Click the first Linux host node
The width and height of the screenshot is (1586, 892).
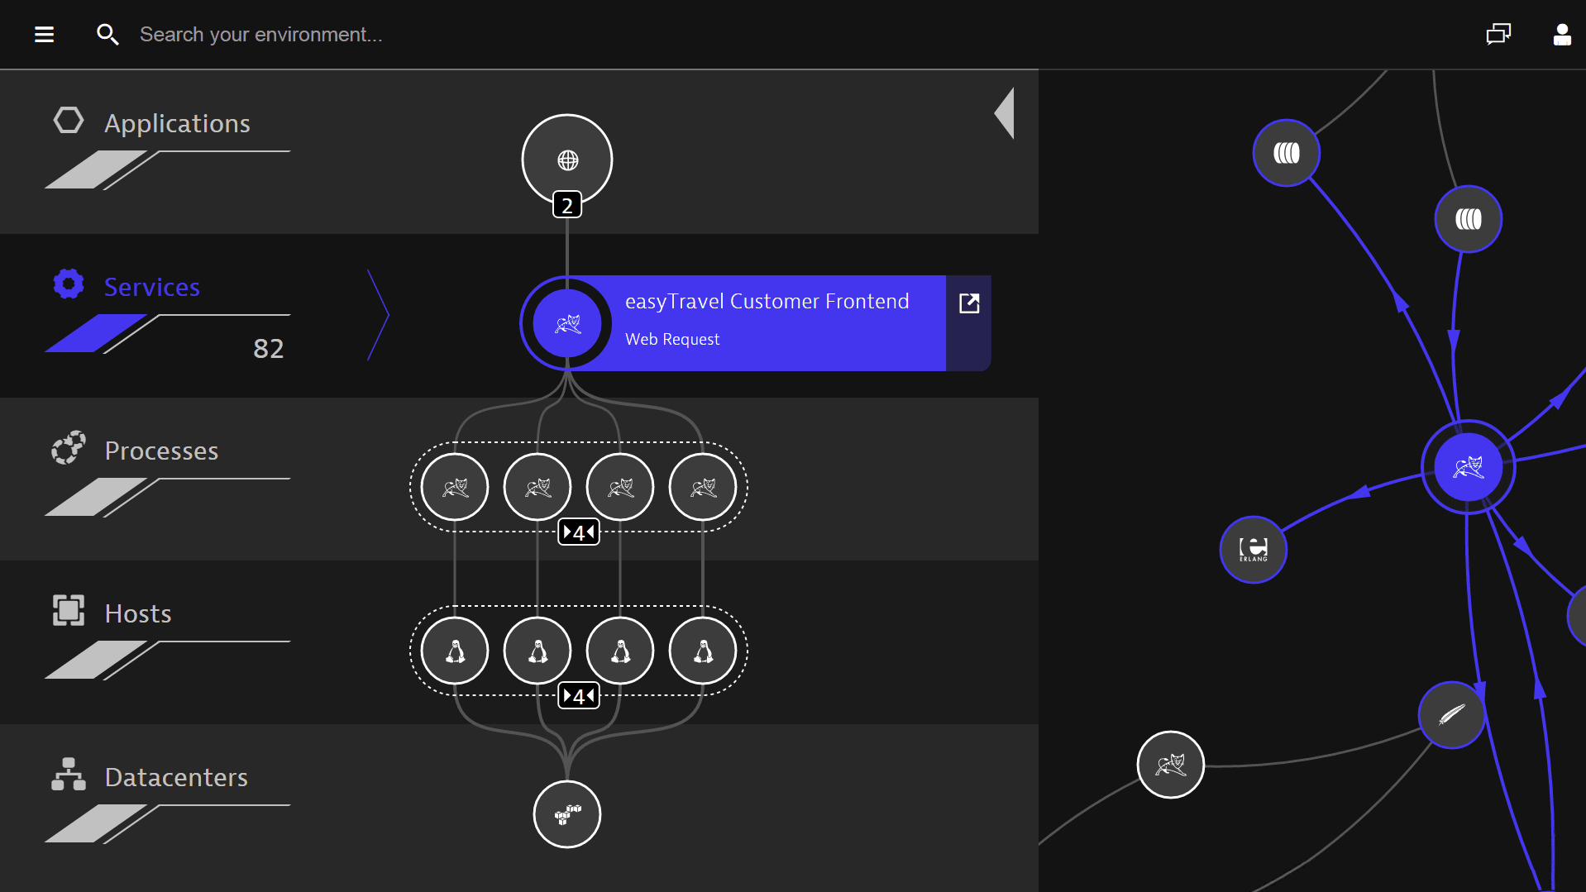tap(455, 651)
